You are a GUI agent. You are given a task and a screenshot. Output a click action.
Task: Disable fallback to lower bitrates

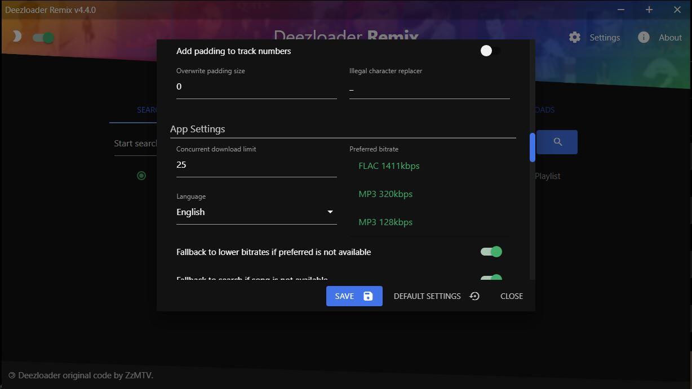coord(491,252)
